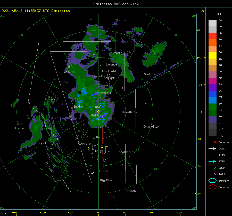Click the Okotoks label
The height and width of the screenshot is (216, 232).
point(103,171)
